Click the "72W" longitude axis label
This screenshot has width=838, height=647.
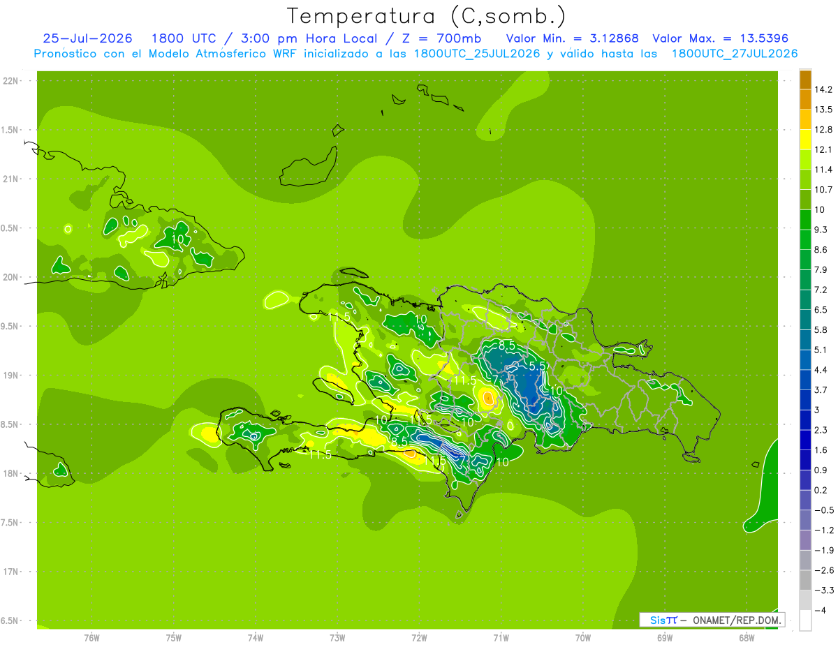(419, 638)
